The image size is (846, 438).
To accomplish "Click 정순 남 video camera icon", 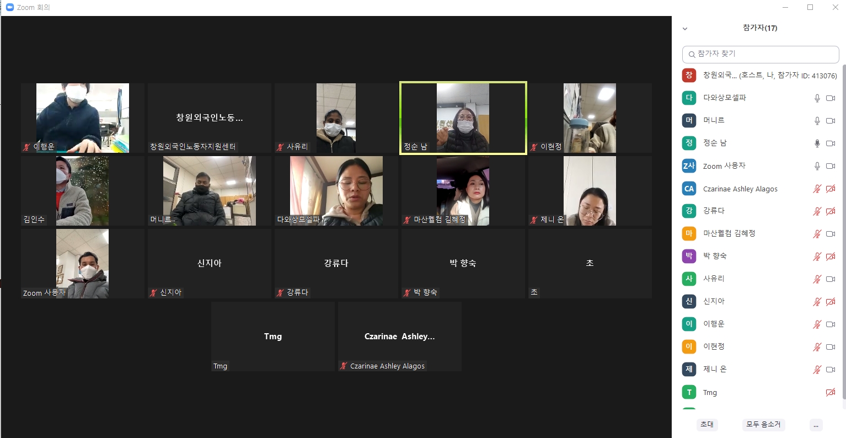I will [x=831, y=143].
